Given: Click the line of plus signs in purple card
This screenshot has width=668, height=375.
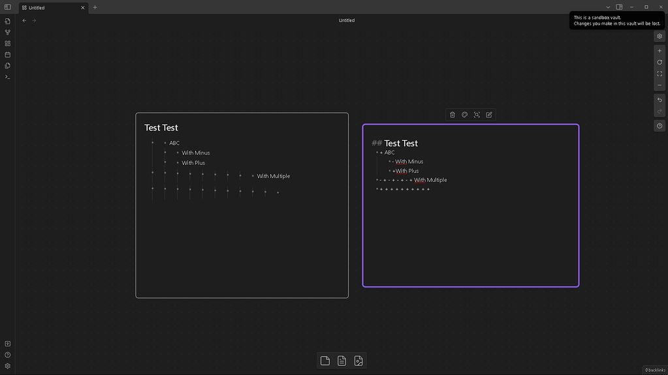Looking at the screenshot, I should point(405,189).
